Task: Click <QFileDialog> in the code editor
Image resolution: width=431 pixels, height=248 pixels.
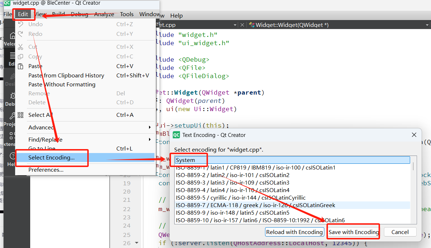Action: (204, 76)
